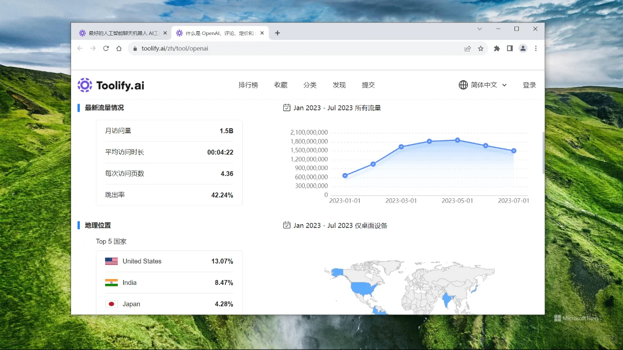Select 排行榜 in the navigation menu
The height and width of the screenshot is (350, 623).
[x=248, y=85]
